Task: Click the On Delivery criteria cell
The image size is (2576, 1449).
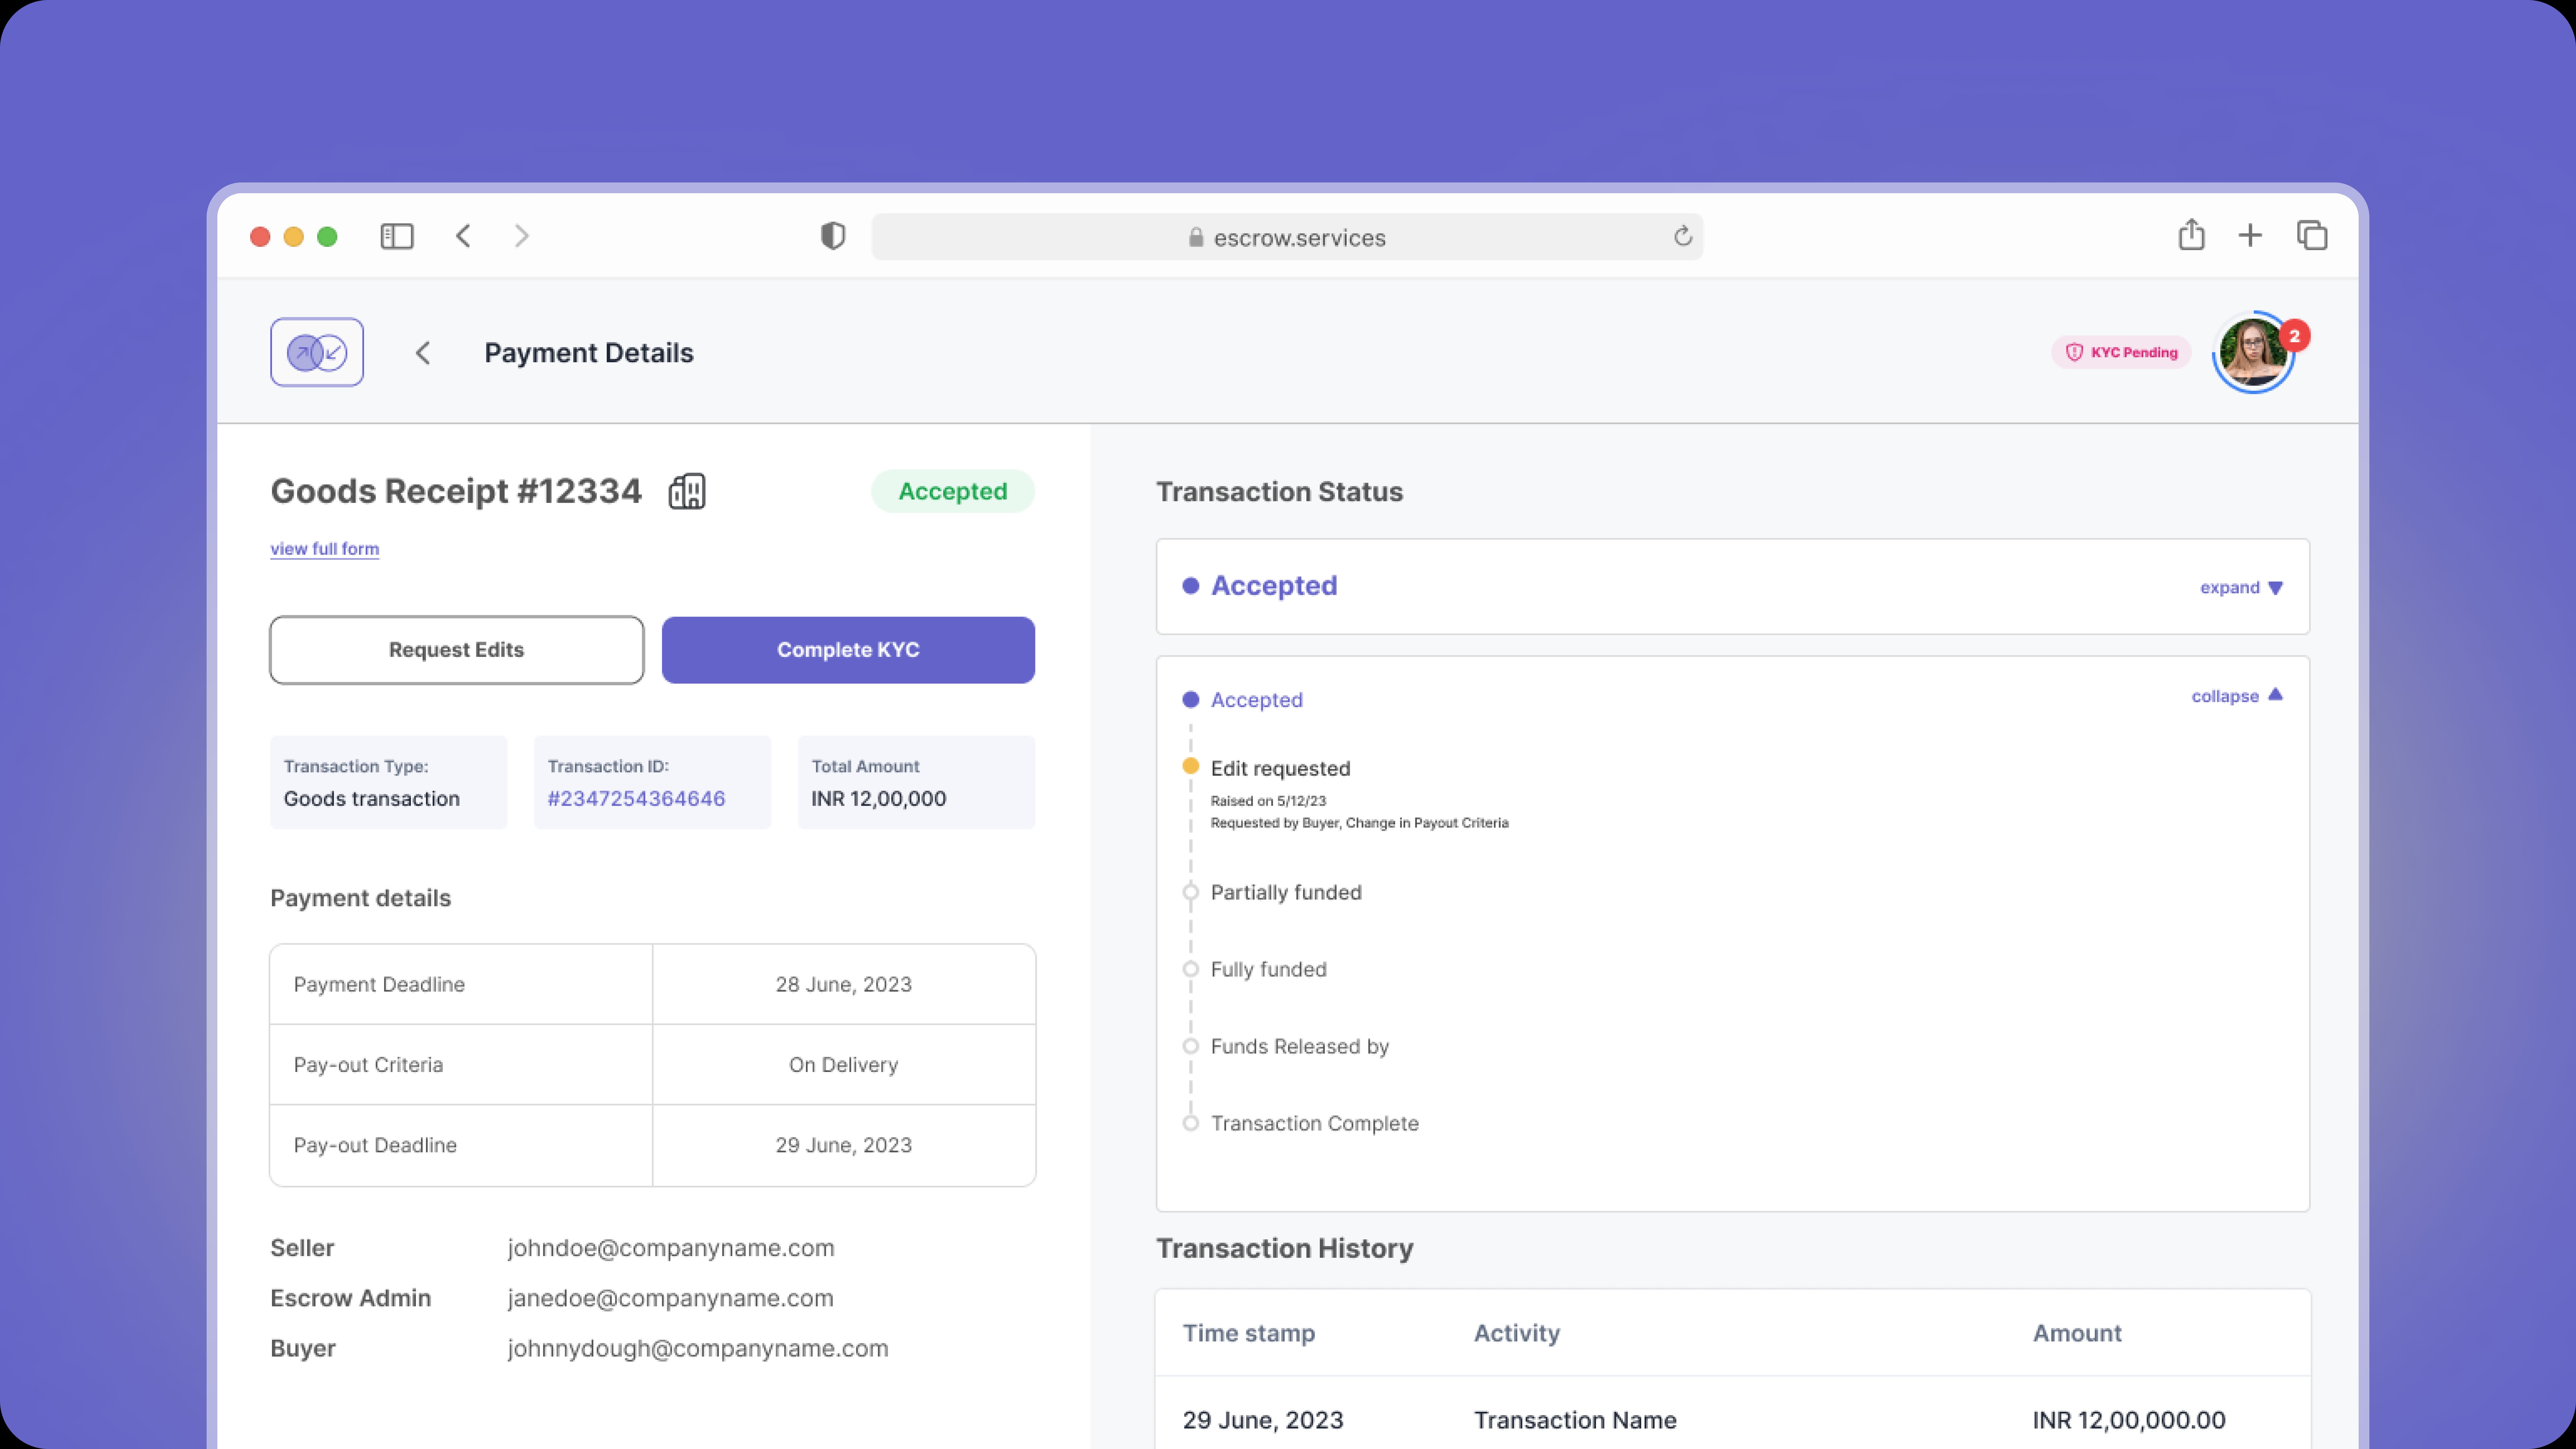Action: (x=844, y=1065)
